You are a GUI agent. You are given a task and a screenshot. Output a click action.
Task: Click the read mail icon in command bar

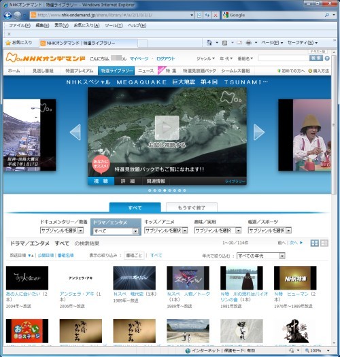pos(239,43)
